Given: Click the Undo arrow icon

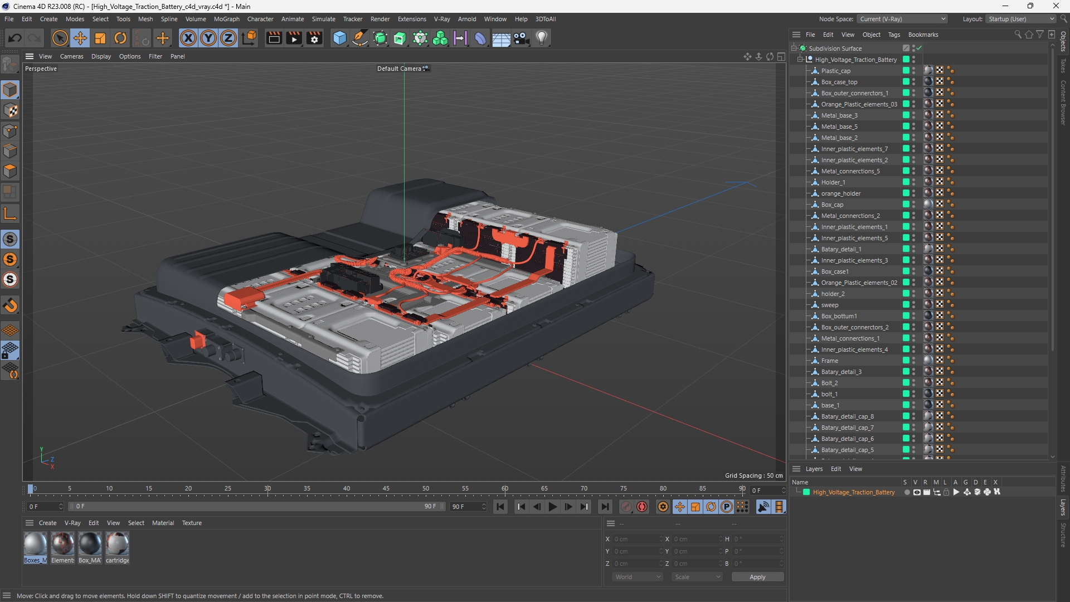Looking at the screenshot, I should pos(15,38).
